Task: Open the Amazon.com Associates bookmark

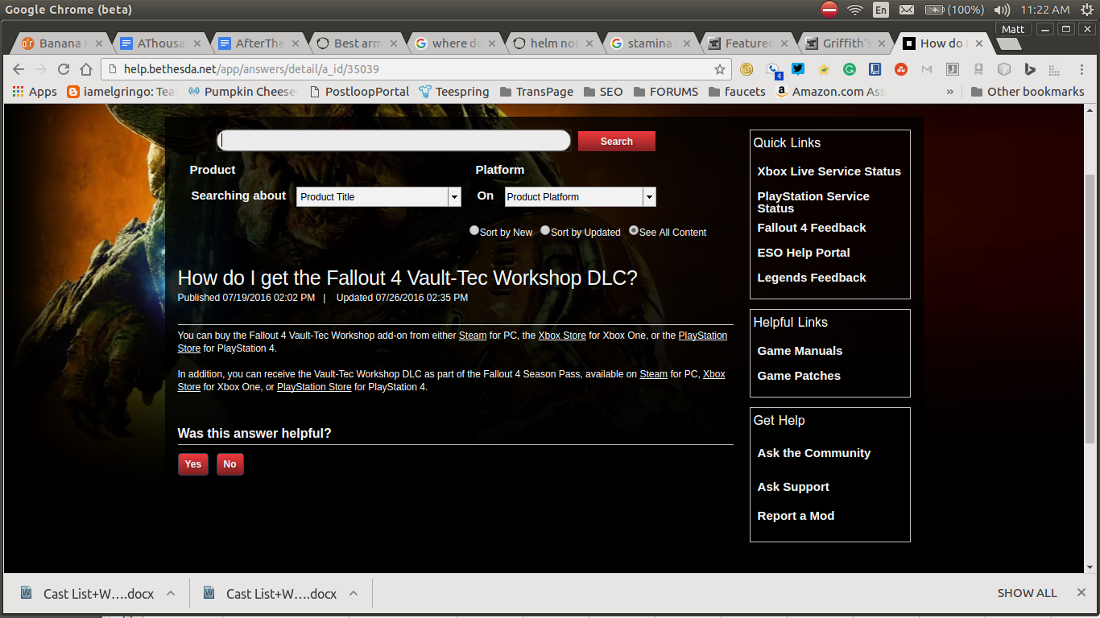Action: [x=830, y=92]
